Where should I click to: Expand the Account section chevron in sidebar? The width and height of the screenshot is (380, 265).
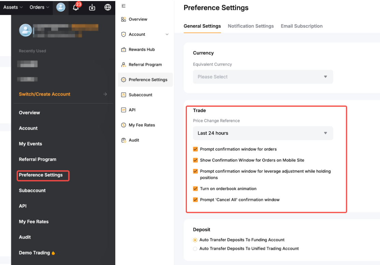tap(167, 34)
